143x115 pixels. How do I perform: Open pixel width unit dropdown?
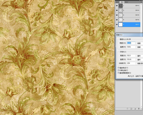[140, 43]
